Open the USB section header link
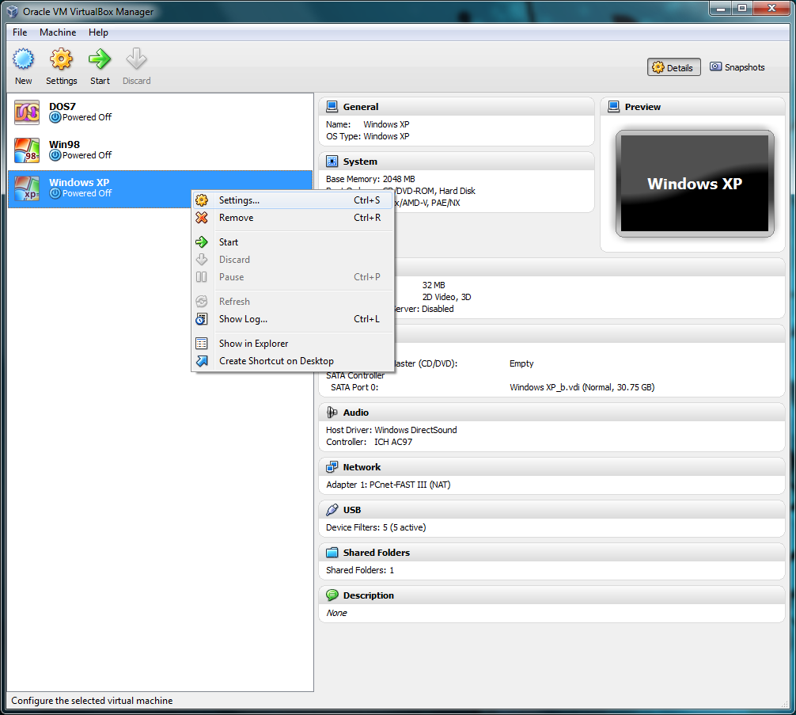The height and width of the screenshot is (715, 796). 352,510
